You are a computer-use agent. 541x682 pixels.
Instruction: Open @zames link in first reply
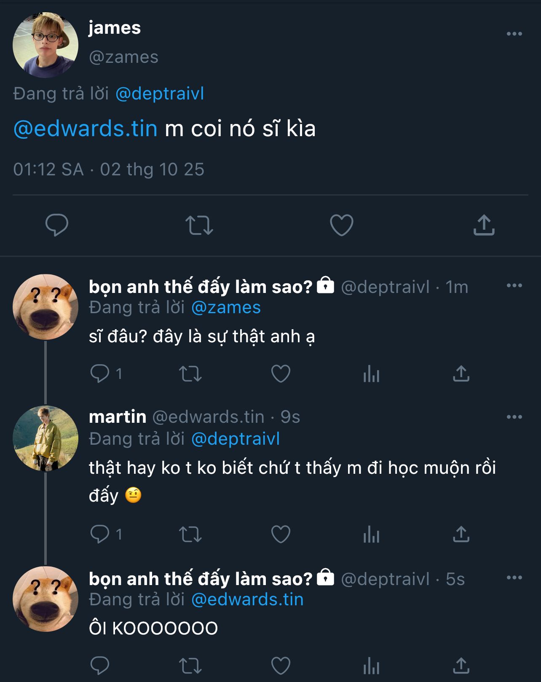226,308
